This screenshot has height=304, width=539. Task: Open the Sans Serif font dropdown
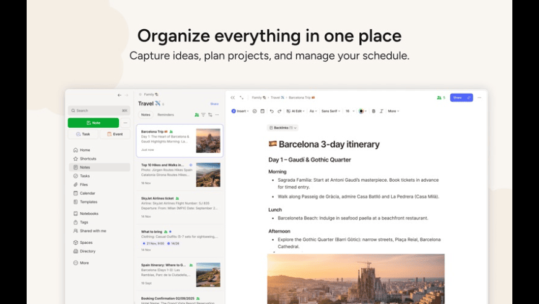coord(331,111)
